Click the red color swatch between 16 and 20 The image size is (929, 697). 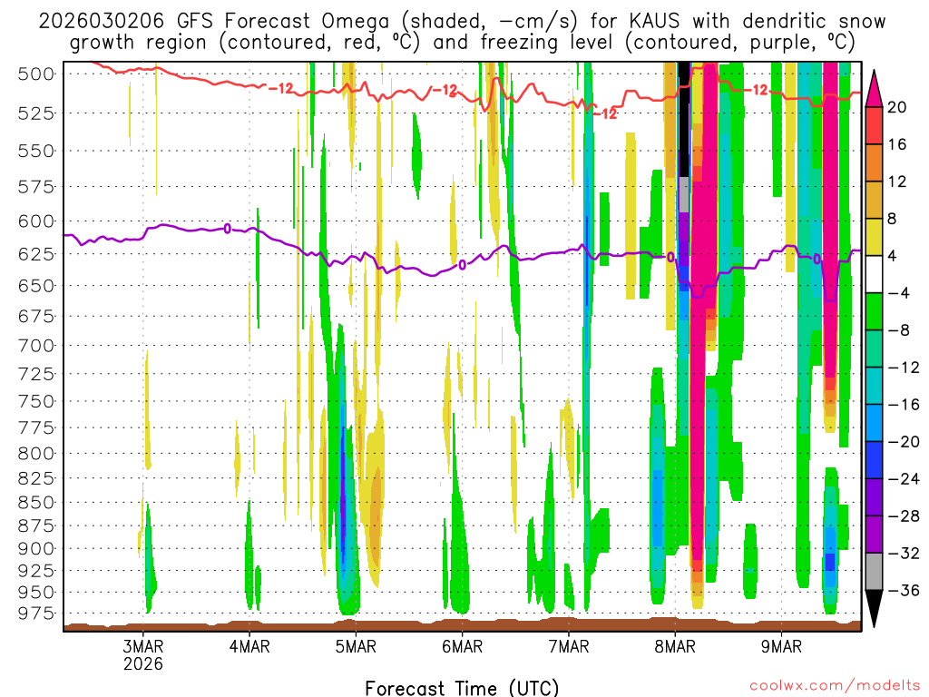tap(874, 125)
